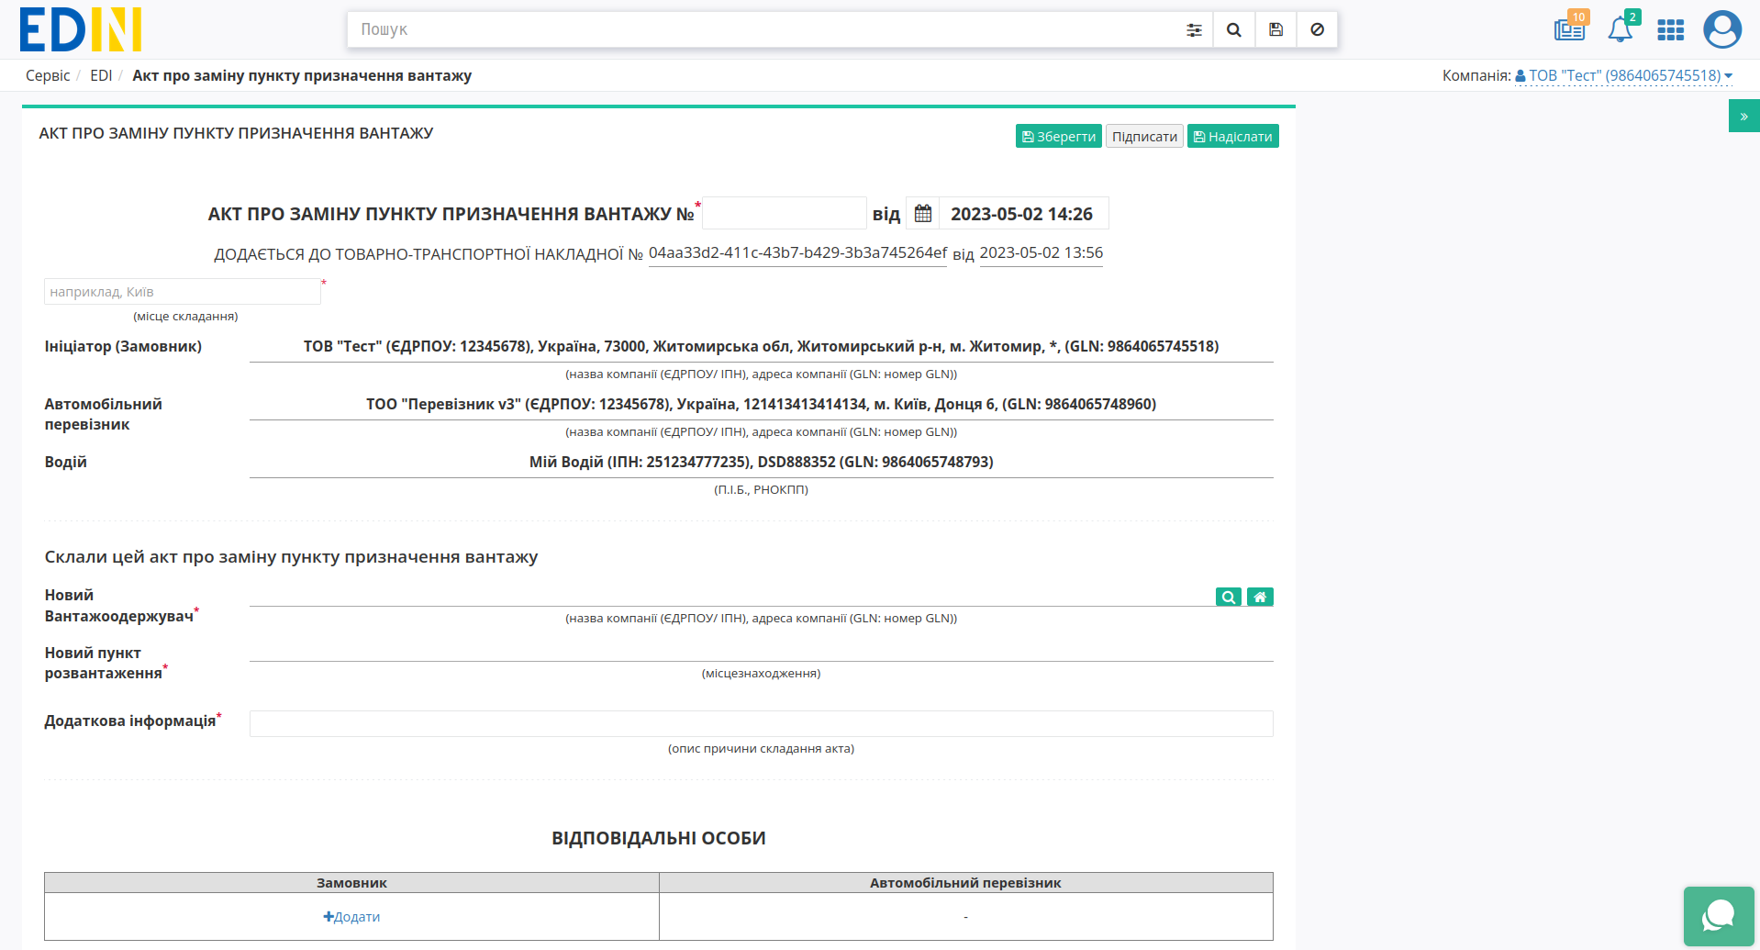The width and height of the screenshot is (1760, 950).
Task: Click the Зберегти button
Action: tap(1058, 136)
